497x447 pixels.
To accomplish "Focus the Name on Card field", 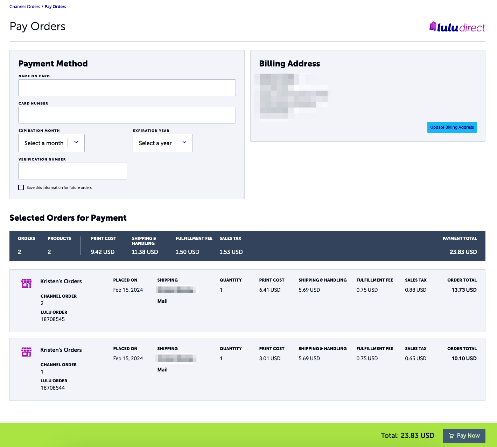I will [x=127, y=88].
